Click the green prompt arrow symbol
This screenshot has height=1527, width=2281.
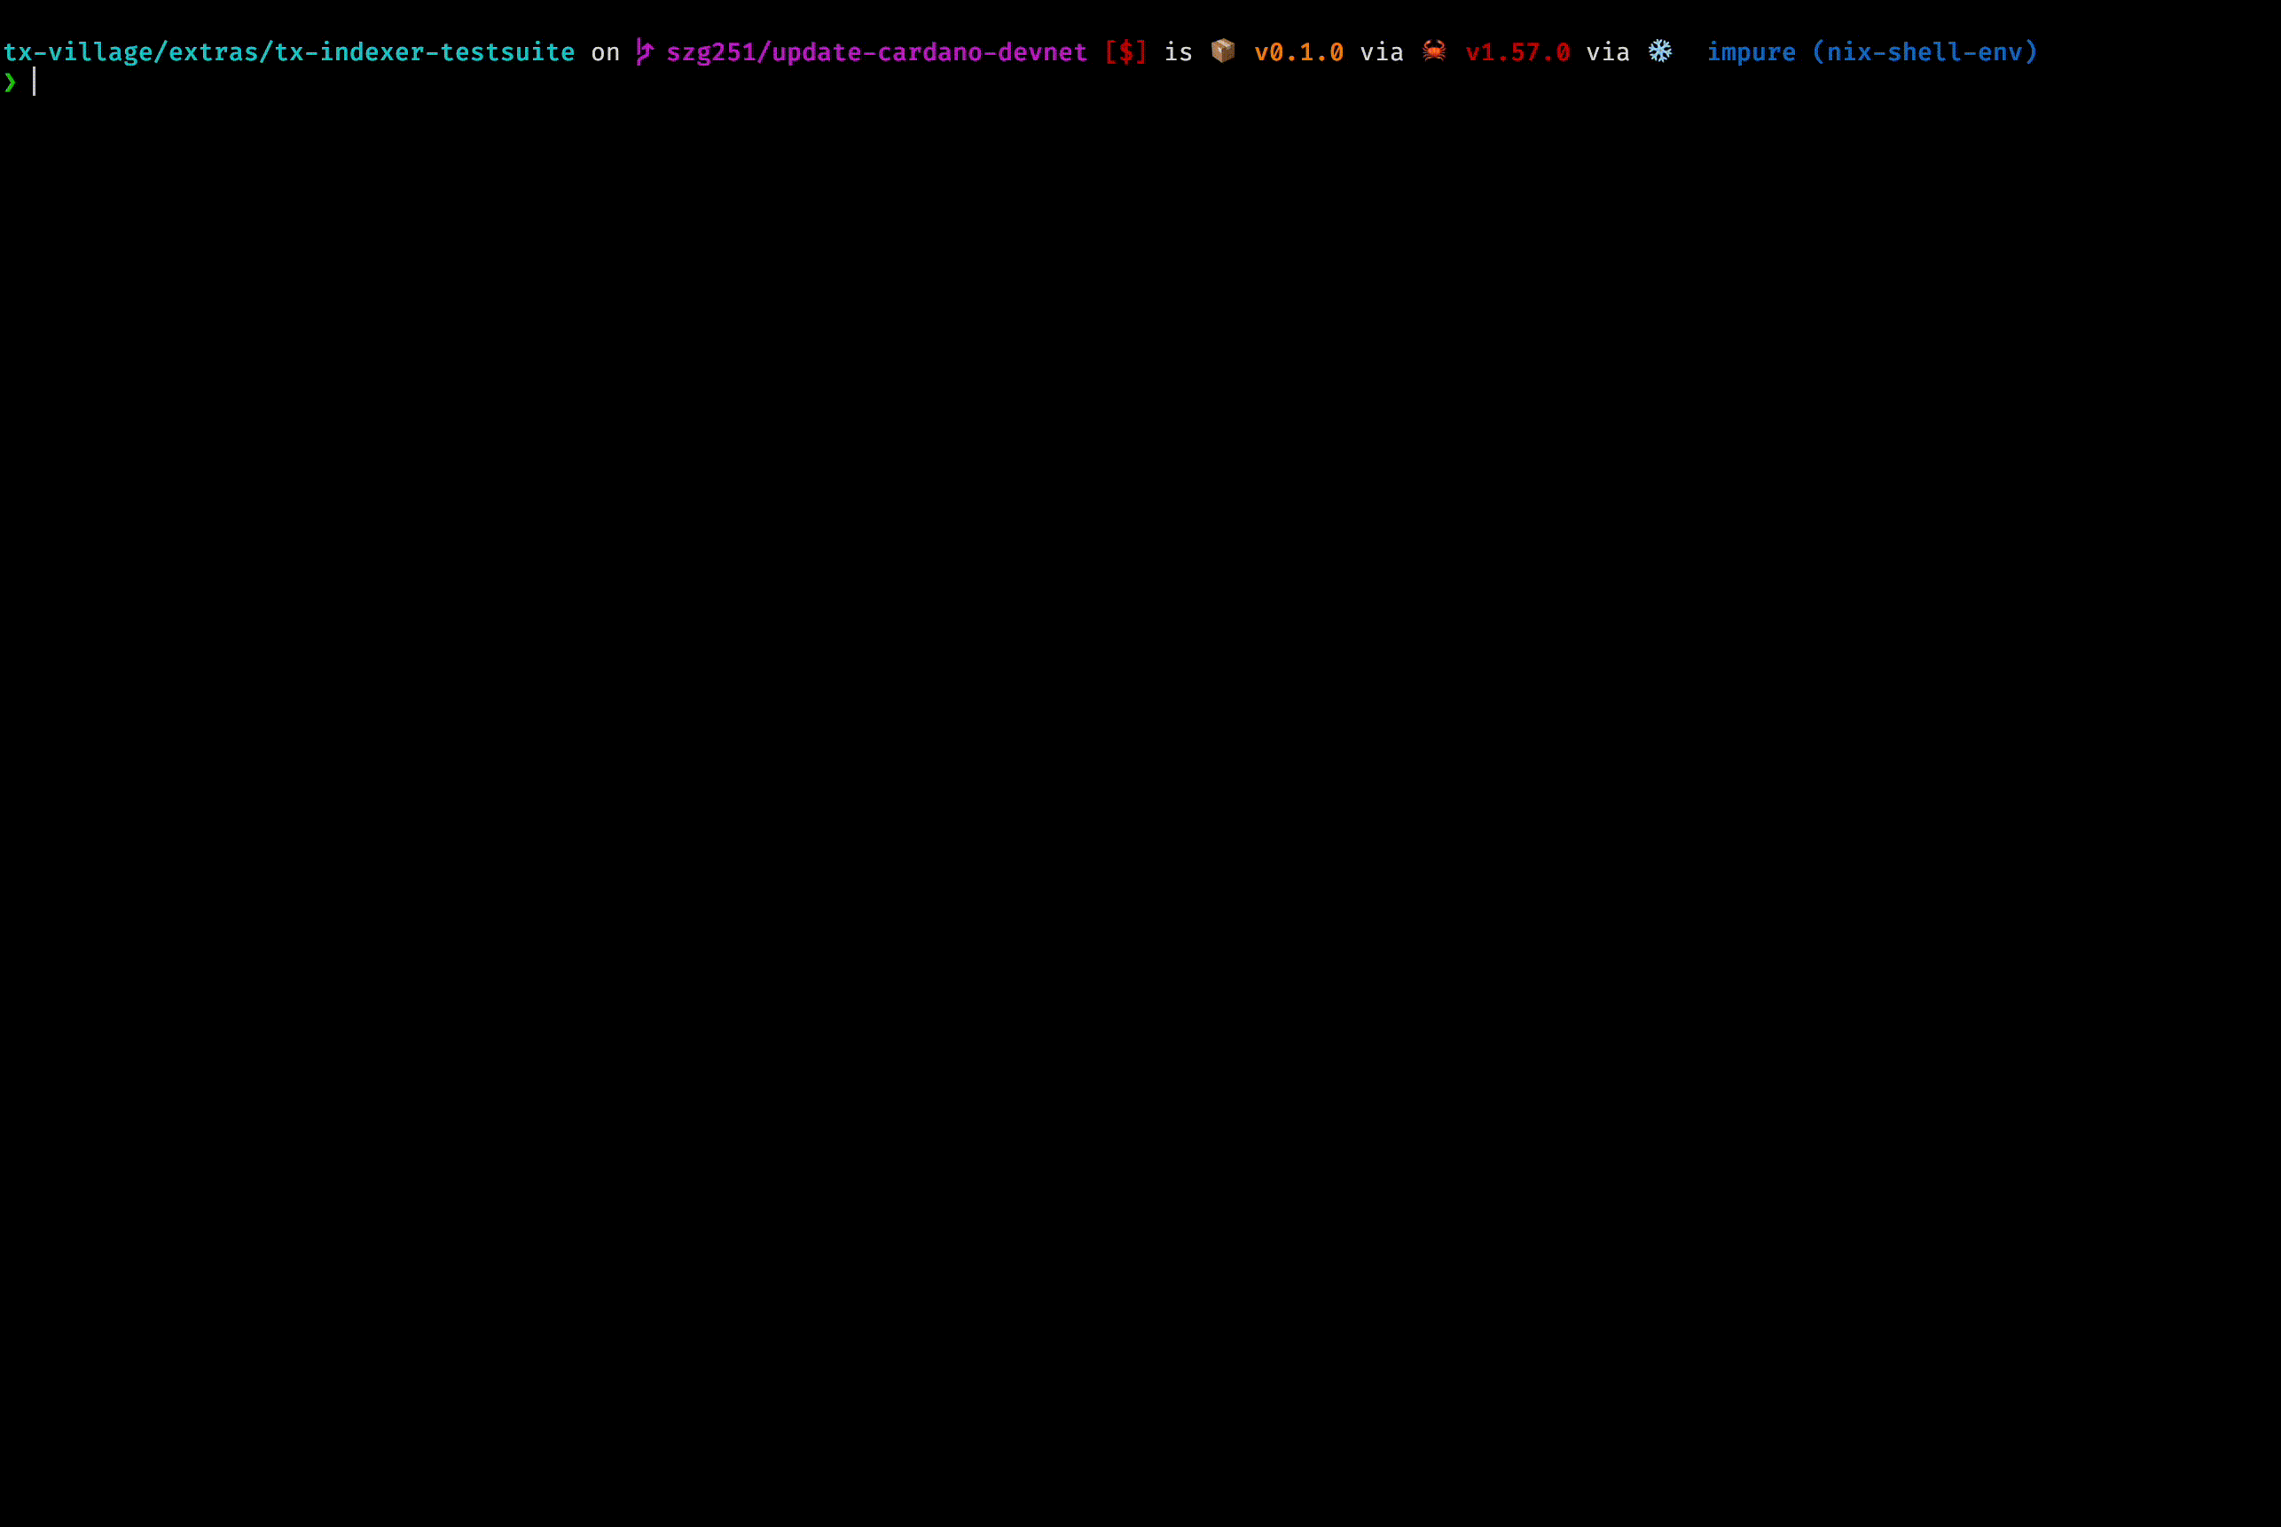tap(10, 82)
